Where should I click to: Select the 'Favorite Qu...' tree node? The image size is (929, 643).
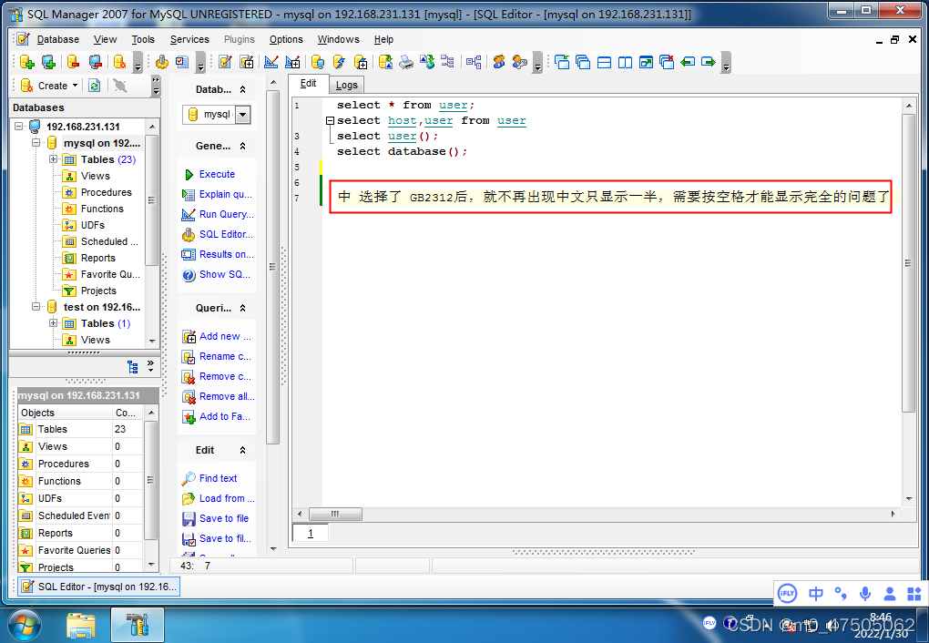point(110,274)
